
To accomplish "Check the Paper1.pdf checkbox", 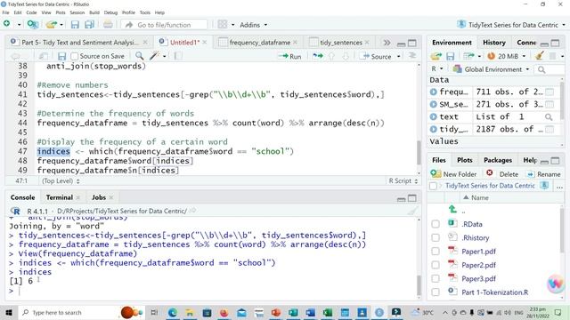I will 436,251.
